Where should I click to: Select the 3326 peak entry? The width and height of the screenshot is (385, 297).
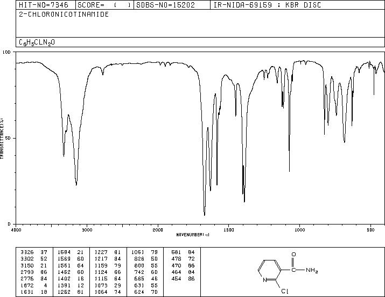click(x=34, y=252)
